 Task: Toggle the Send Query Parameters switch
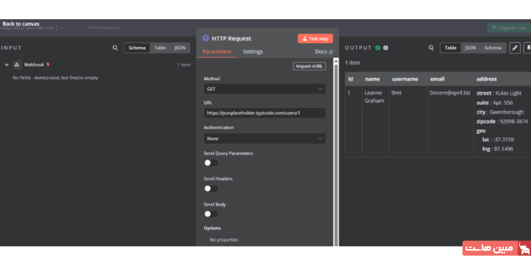[211, 163]
